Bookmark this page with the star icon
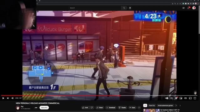The height and width of the screenshot is (112, 200). (180, 3)
